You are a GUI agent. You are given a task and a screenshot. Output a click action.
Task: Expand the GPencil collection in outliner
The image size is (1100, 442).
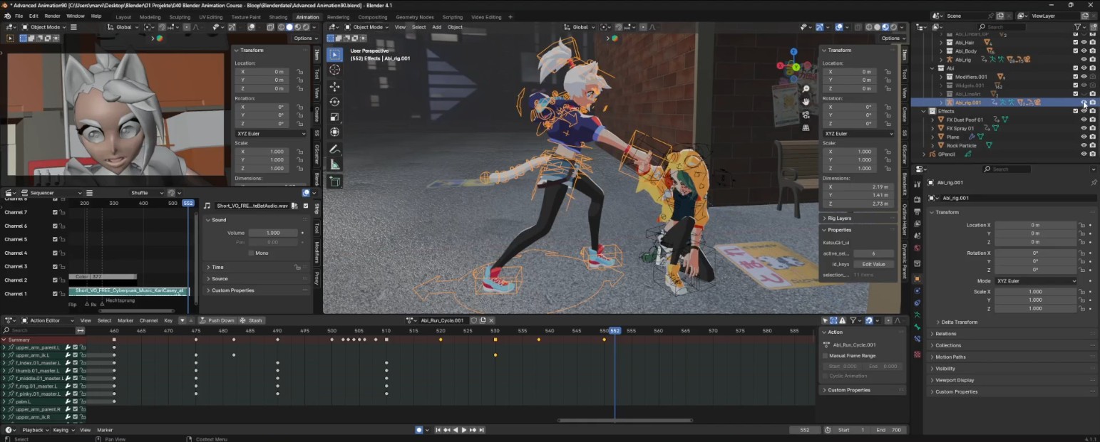click(x=925, y=154)
